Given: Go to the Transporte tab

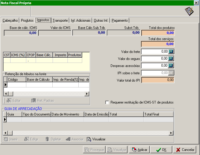Looking at the screenshot, I should [60, 20].
